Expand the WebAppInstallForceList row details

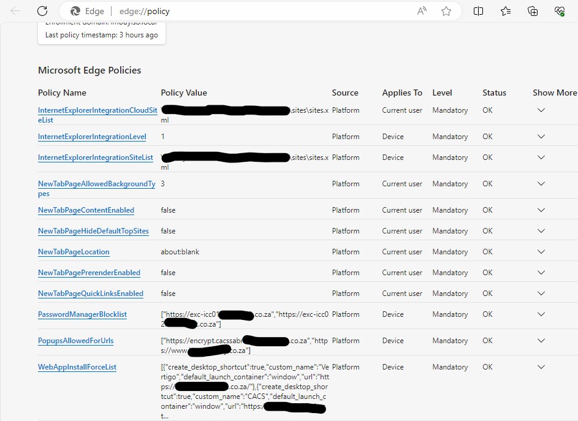coord(541,367)
